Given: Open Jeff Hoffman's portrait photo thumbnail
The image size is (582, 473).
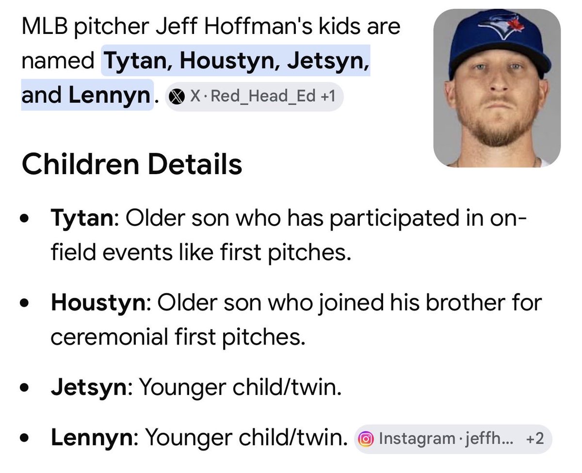Looking at the screenshot, I should point(497,88).
